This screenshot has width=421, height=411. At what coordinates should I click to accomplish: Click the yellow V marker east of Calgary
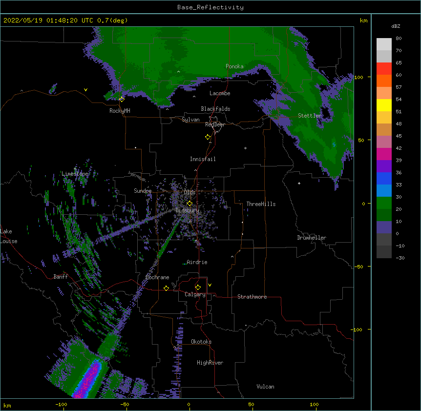pyautogui.click(x=210, y=285)
